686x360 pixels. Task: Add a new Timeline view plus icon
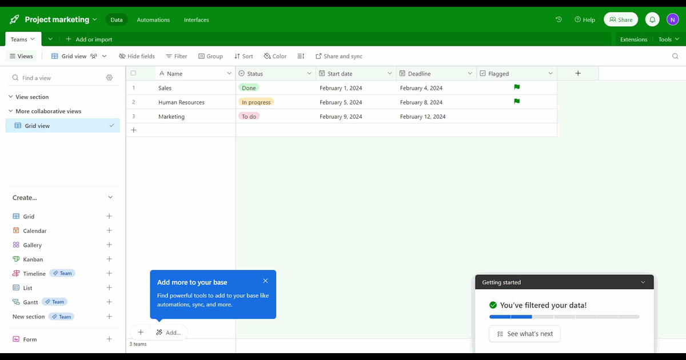pos(109,274)
